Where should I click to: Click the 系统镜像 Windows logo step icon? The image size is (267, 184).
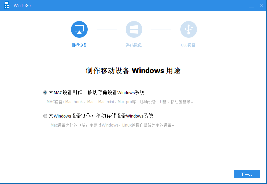click(134, 29)
